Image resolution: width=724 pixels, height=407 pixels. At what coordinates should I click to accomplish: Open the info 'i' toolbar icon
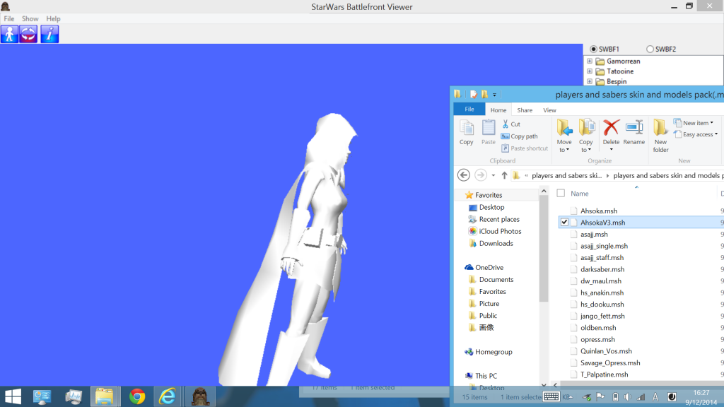[49, 34]
